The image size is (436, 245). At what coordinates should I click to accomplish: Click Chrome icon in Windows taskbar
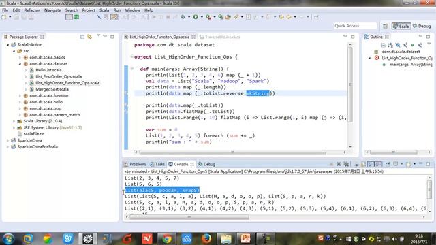[x=167, y=239]
